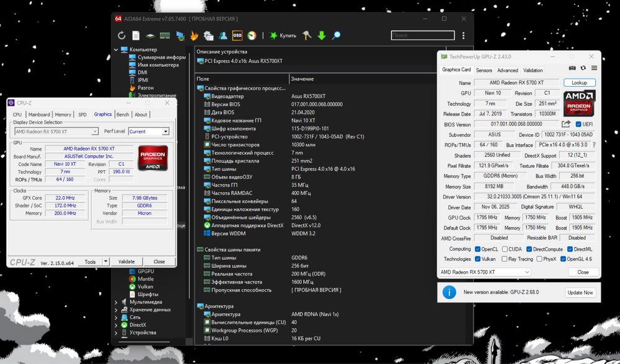
Task: Take a GPU-Z screenshot with camera icon
Action: (x=572, y=67)
